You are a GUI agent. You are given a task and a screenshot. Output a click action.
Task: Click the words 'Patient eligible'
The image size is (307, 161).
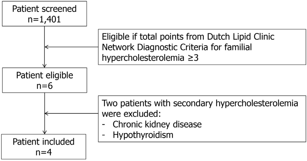point(44,75)
